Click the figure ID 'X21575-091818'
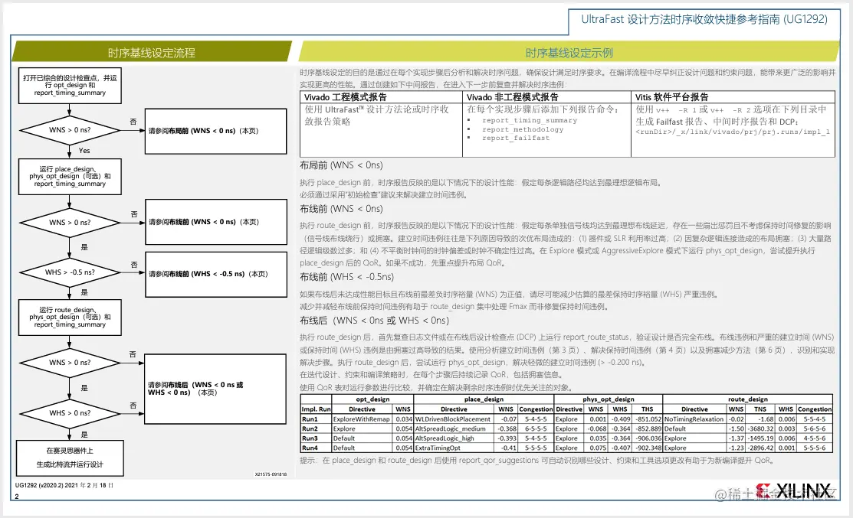 (271, 474)
